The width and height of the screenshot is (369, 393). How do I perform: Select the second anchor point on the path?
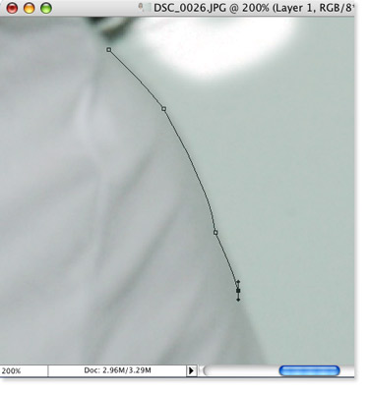pyautogui.click(x=164, y=109)
